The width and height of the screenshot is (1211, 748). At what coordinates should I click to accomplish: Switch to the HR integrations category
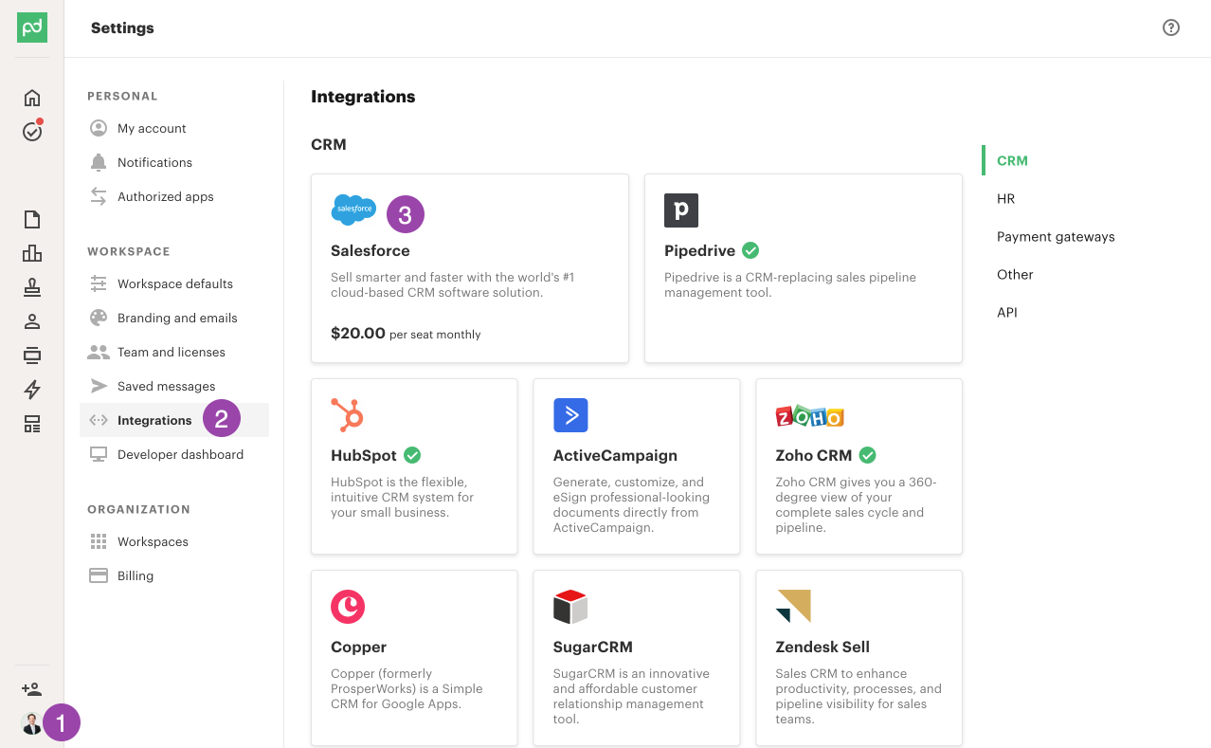click(1005, 198)
